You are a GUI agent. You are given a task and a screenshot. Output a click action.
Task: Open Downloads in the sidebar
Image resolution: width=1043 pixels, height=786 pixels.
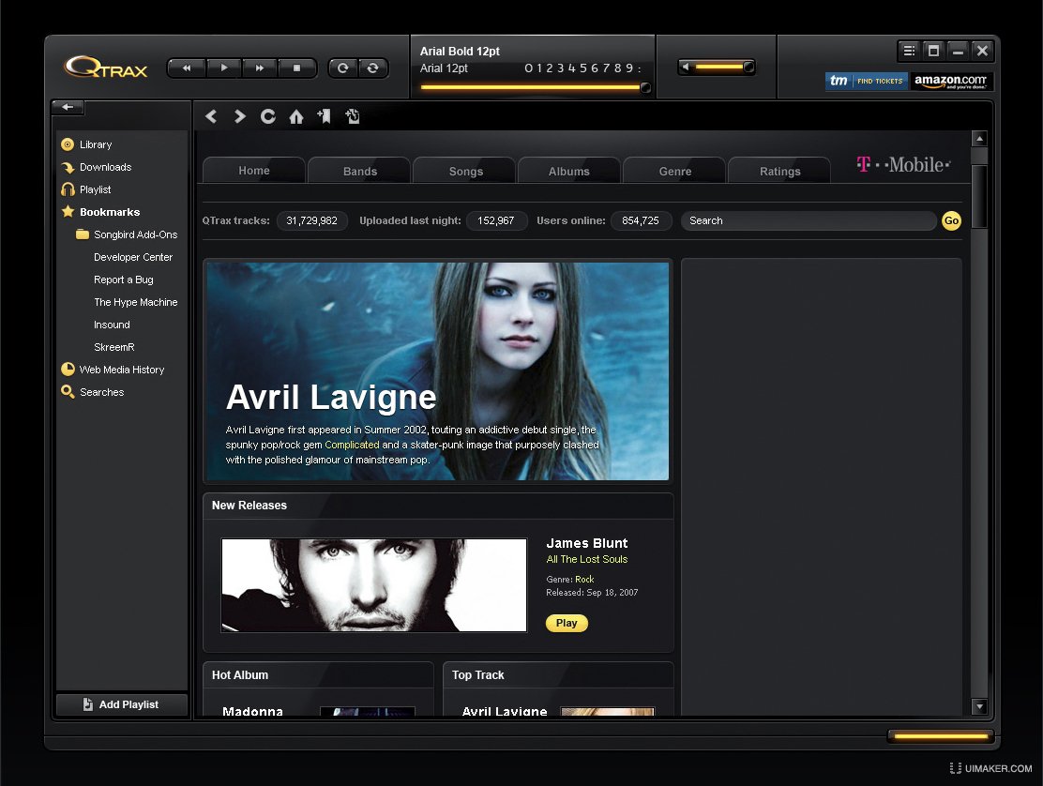coord(104,167)
